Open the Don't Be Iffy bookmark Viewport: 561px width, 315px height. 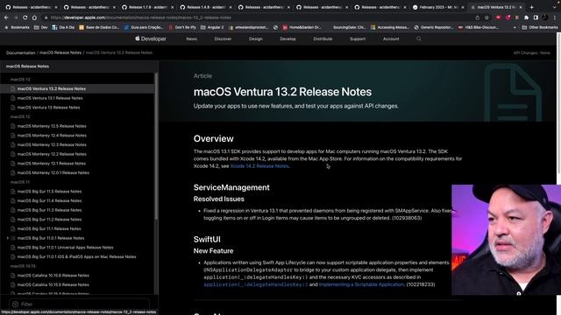[182, 27]
